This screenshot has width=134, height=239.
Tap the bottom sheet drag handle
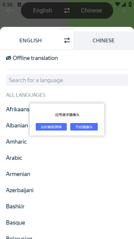[67, 29]
